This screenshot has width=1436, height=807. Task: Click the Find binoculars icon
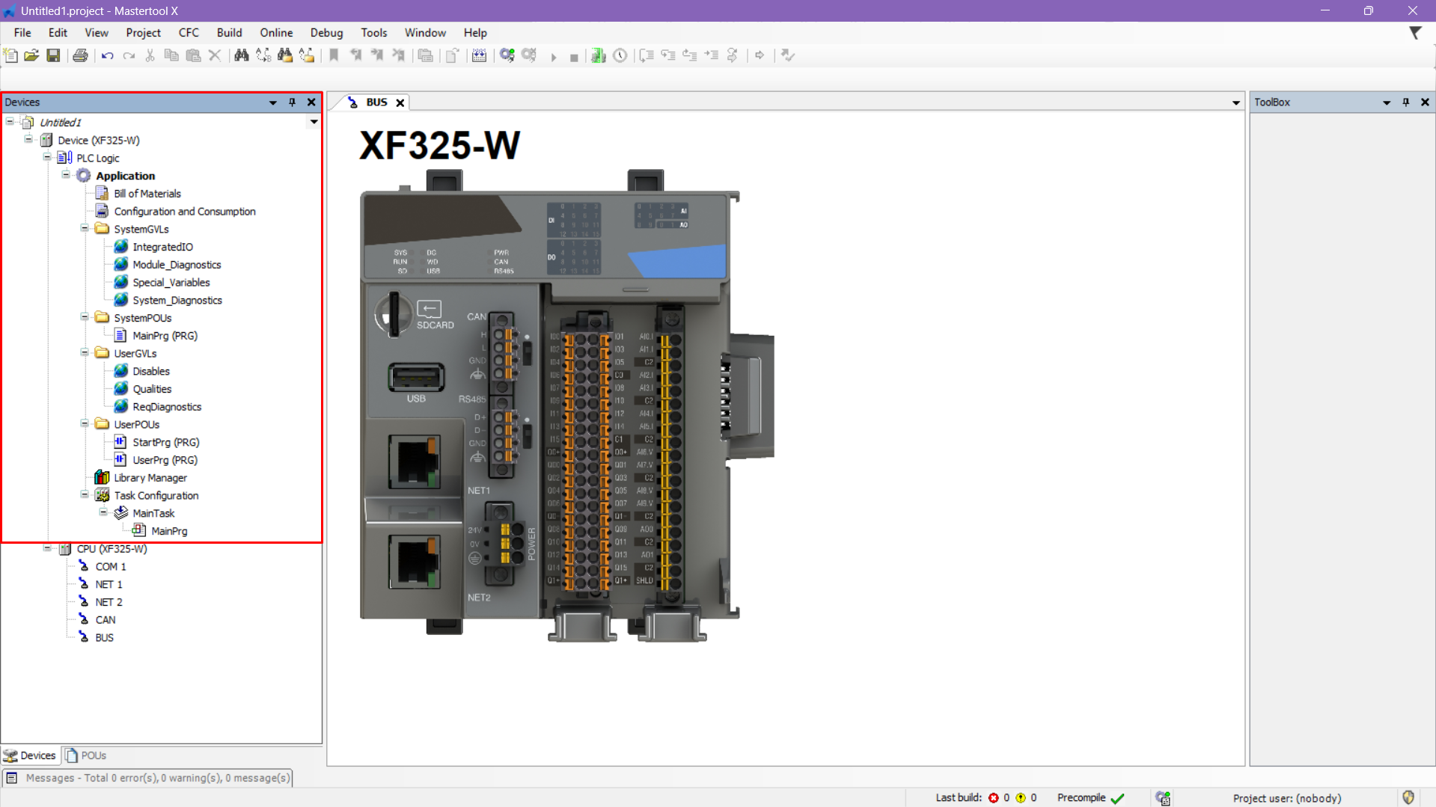coord(241,55)
